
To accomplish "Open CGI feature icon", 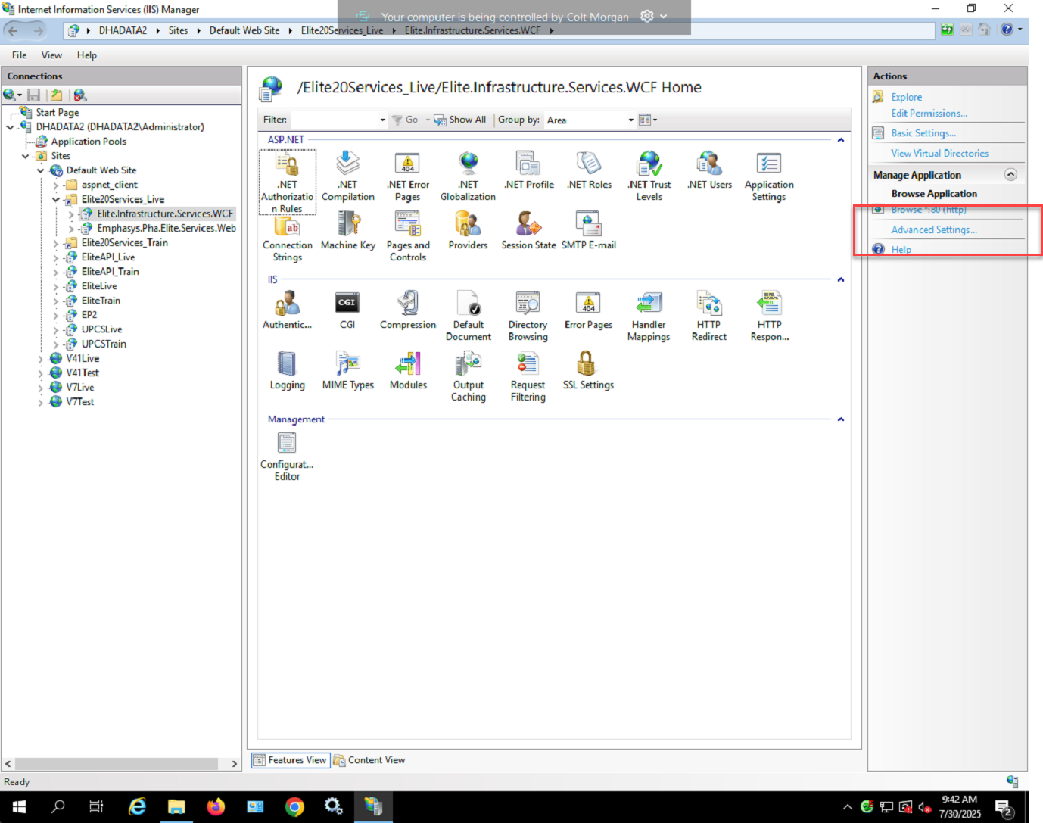I will point(347,310).
